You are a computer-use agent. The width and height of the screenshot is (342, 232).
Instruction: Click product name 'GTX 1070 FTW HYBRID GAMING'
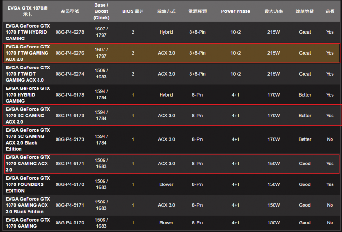coord(28,32)
